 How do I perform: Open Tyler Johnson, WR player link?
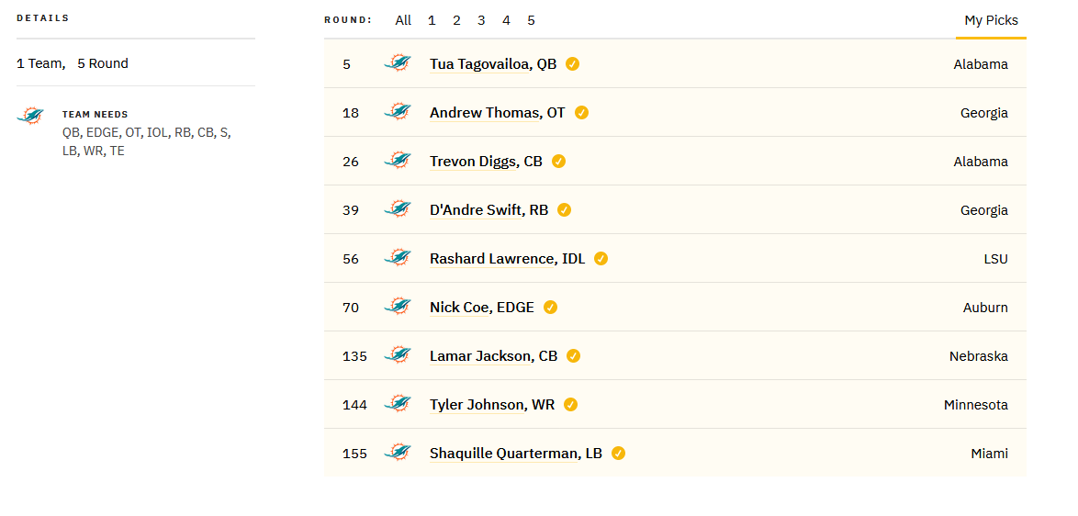click(x=492, y=405)
